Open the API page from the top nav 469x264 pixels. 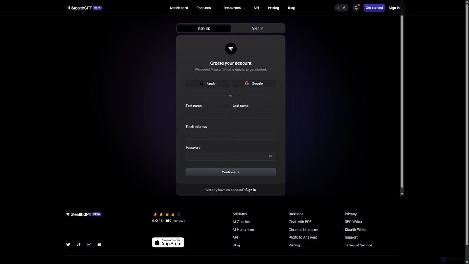click(256, 8)
